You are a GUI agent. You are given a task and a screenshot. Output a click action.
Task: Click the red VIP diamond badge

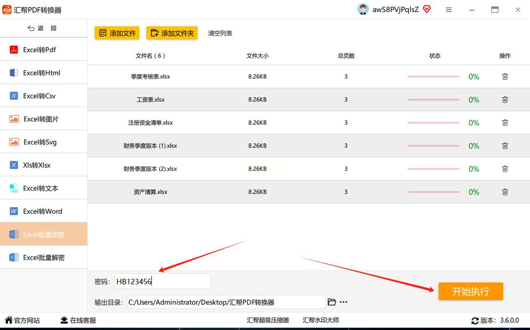coord(427,9)
